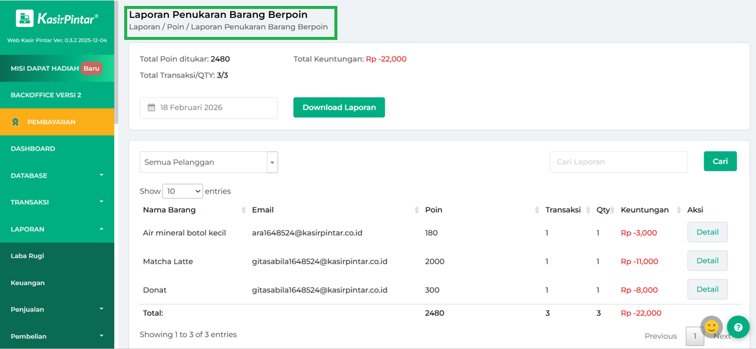Click the sidebar vertical scrollbar

coord(116,60)
